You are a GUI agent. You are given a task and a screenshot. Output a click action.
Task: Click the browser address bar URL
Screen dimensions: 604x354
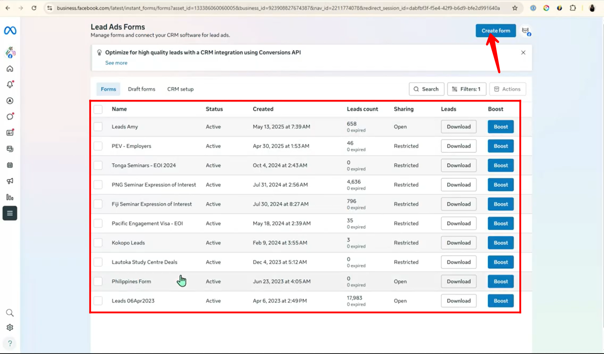(278, 8)
